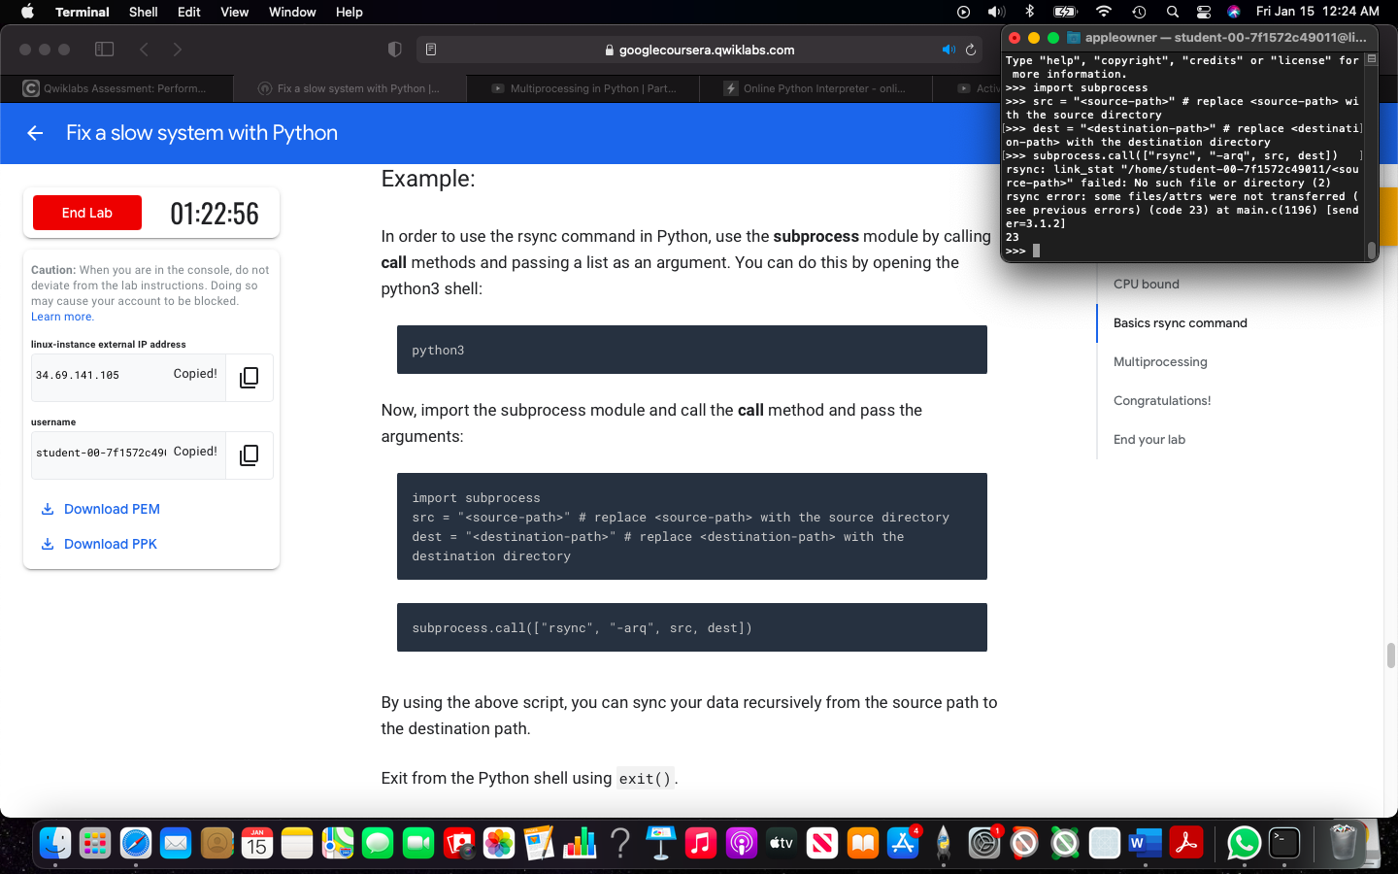Open the Edit menu
Image resolution: width=1398 pixels, height=874 pixels.
coord(189,12)
